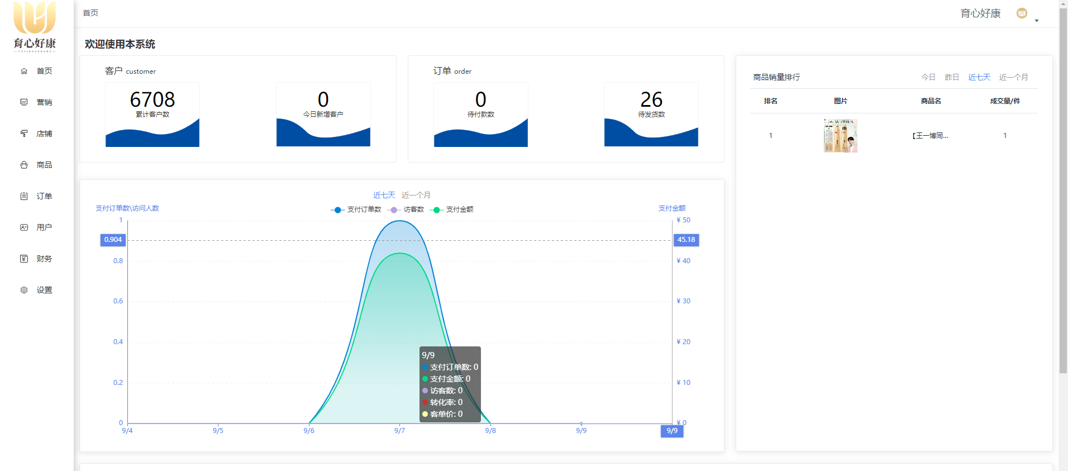Toggle 支付金额 legend series

452,210
